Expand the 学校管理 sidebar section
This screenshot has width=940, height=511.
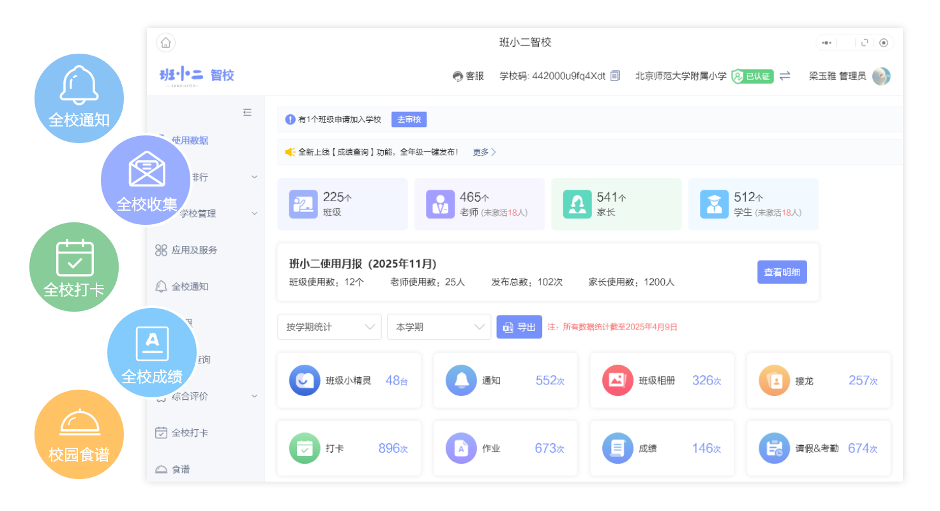click(x=254, y=213)
